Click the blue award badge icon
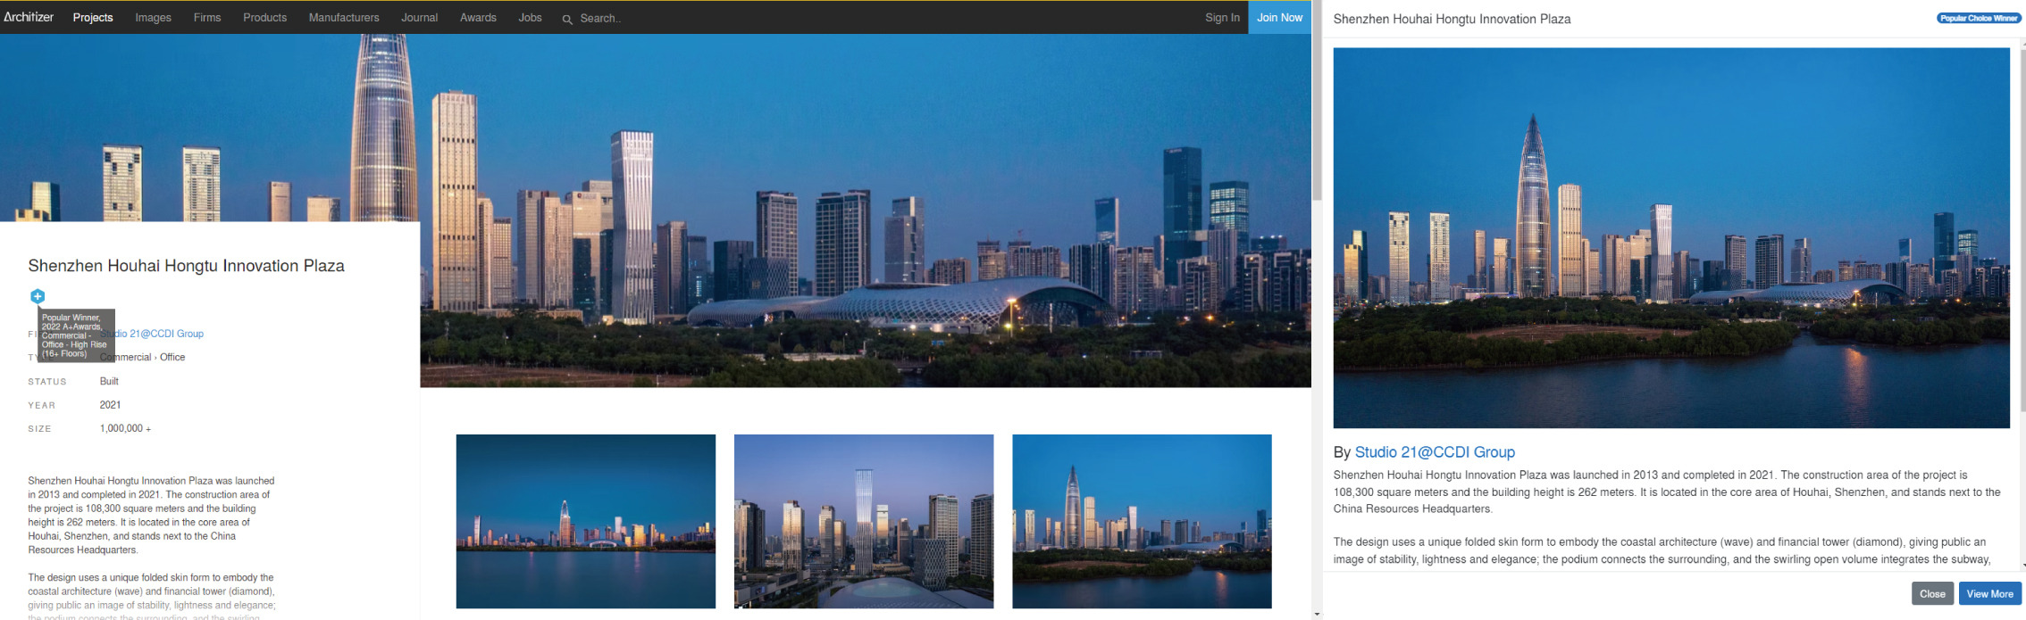The height and width of the screenshot is (620, 2026). (x=38, y=296)
